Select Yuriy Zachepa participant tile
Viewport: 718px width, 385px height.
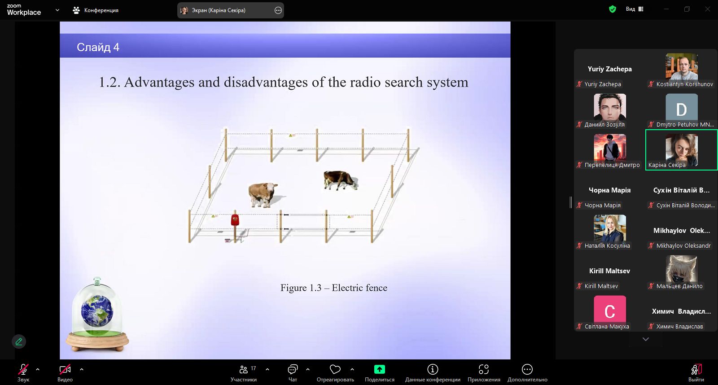pyautogui.click(x=609, y=69)
